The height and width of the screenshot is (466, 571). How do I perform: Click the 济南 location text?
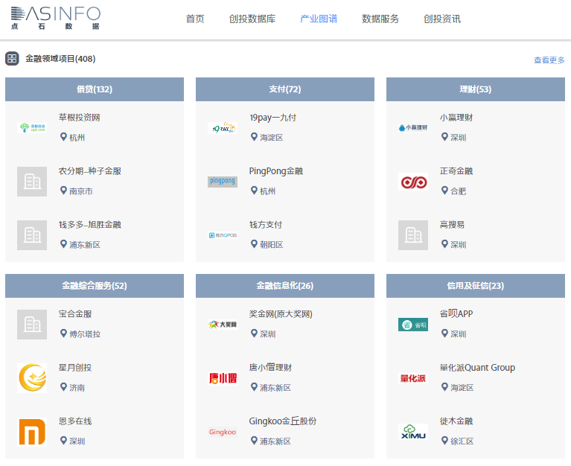click(77, 388)
